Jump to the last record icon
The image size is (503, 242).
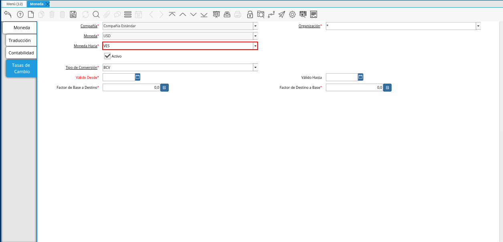tap(204, 14)
